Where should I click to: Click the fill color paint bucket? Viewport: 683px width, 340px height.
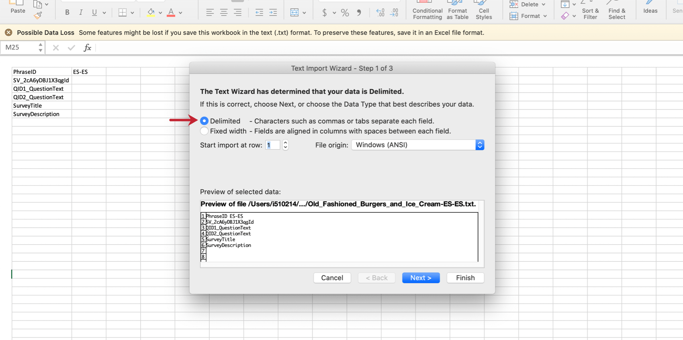coord(151,12)
